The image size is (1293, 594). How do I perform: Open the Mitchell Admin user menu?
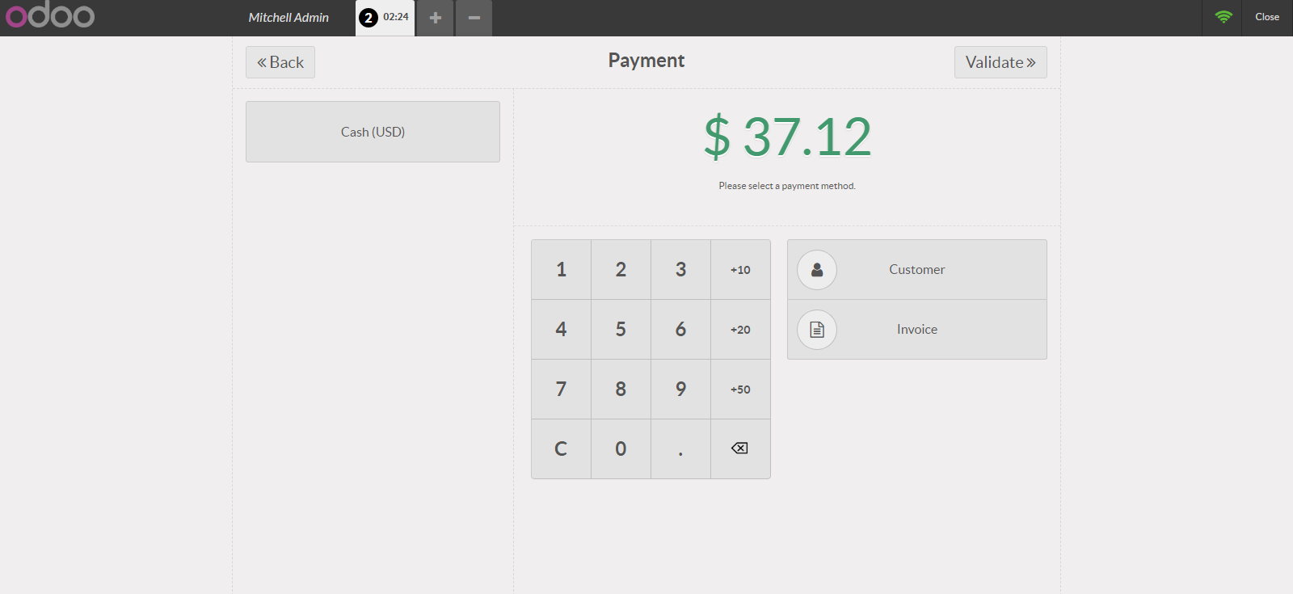pyautogui.click(x=289, y=17)
